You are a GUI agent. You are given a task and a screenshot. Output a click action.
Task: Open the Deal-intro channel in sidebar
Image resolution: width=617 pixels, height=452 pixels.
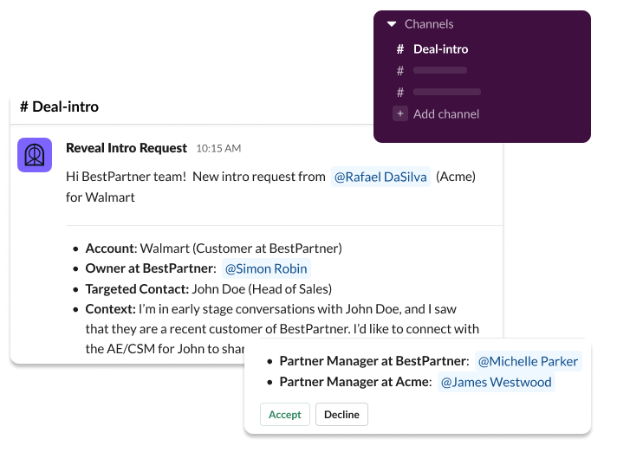[441, 49]
